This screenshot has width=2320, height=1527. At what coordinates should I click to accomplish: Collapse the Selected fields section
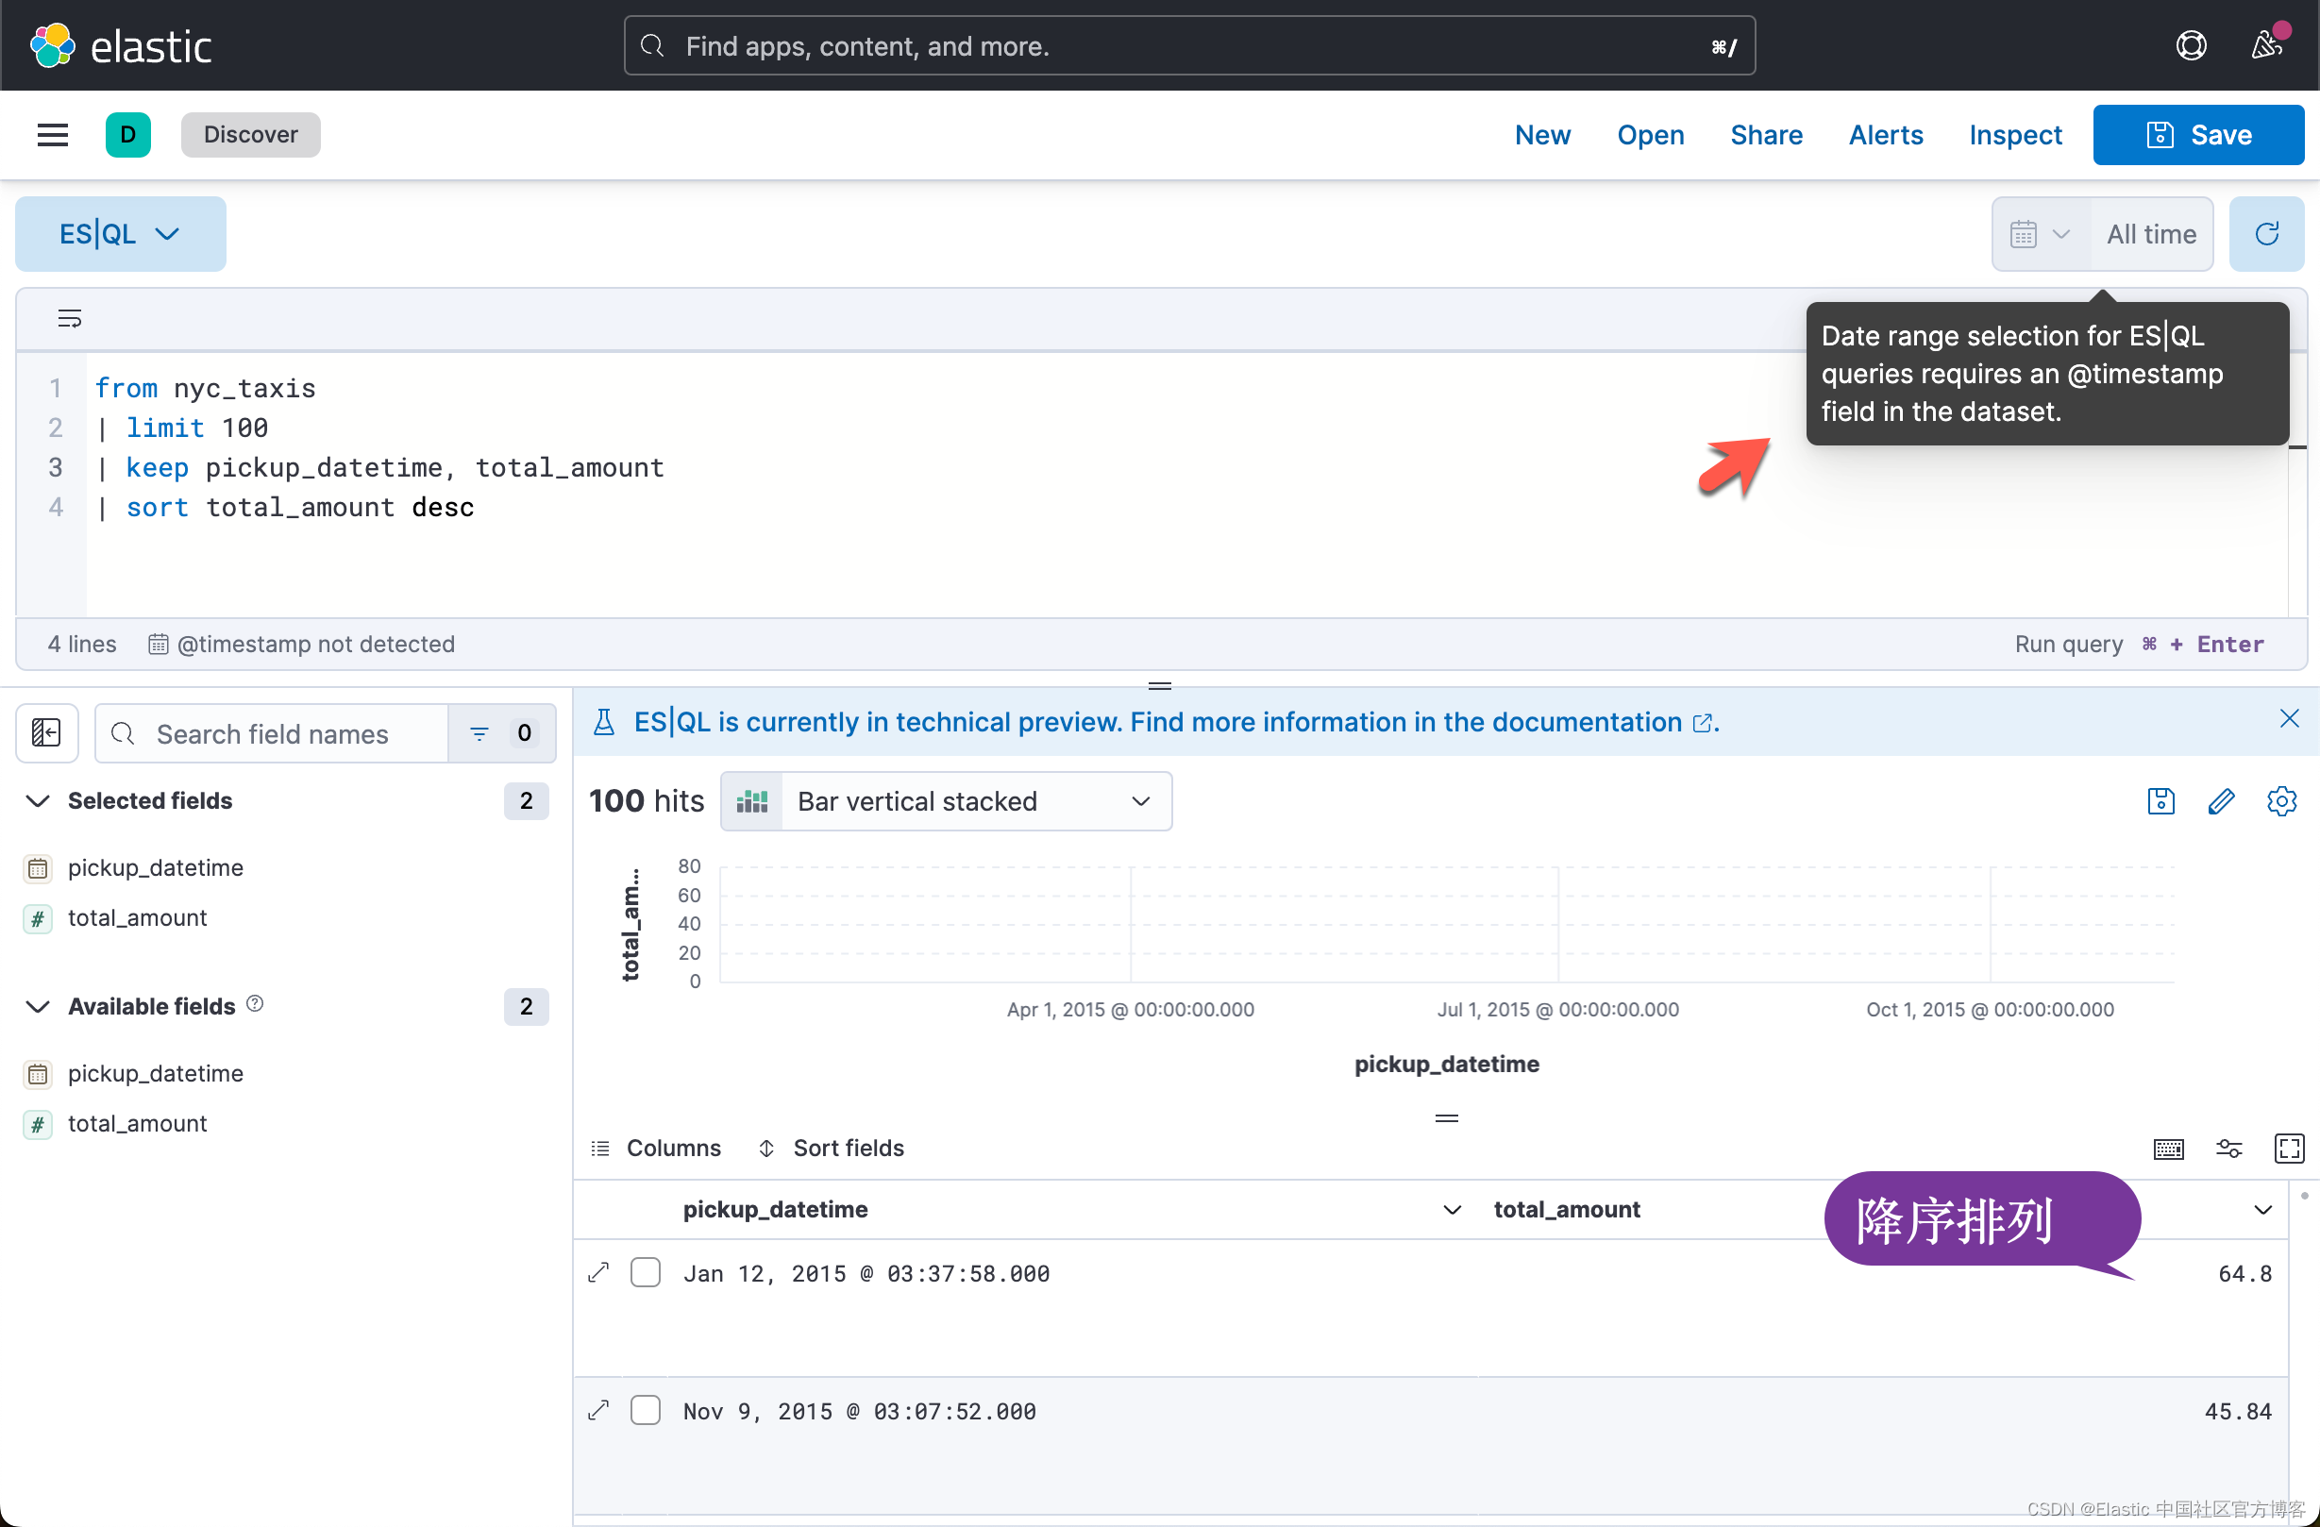[37, 801]
